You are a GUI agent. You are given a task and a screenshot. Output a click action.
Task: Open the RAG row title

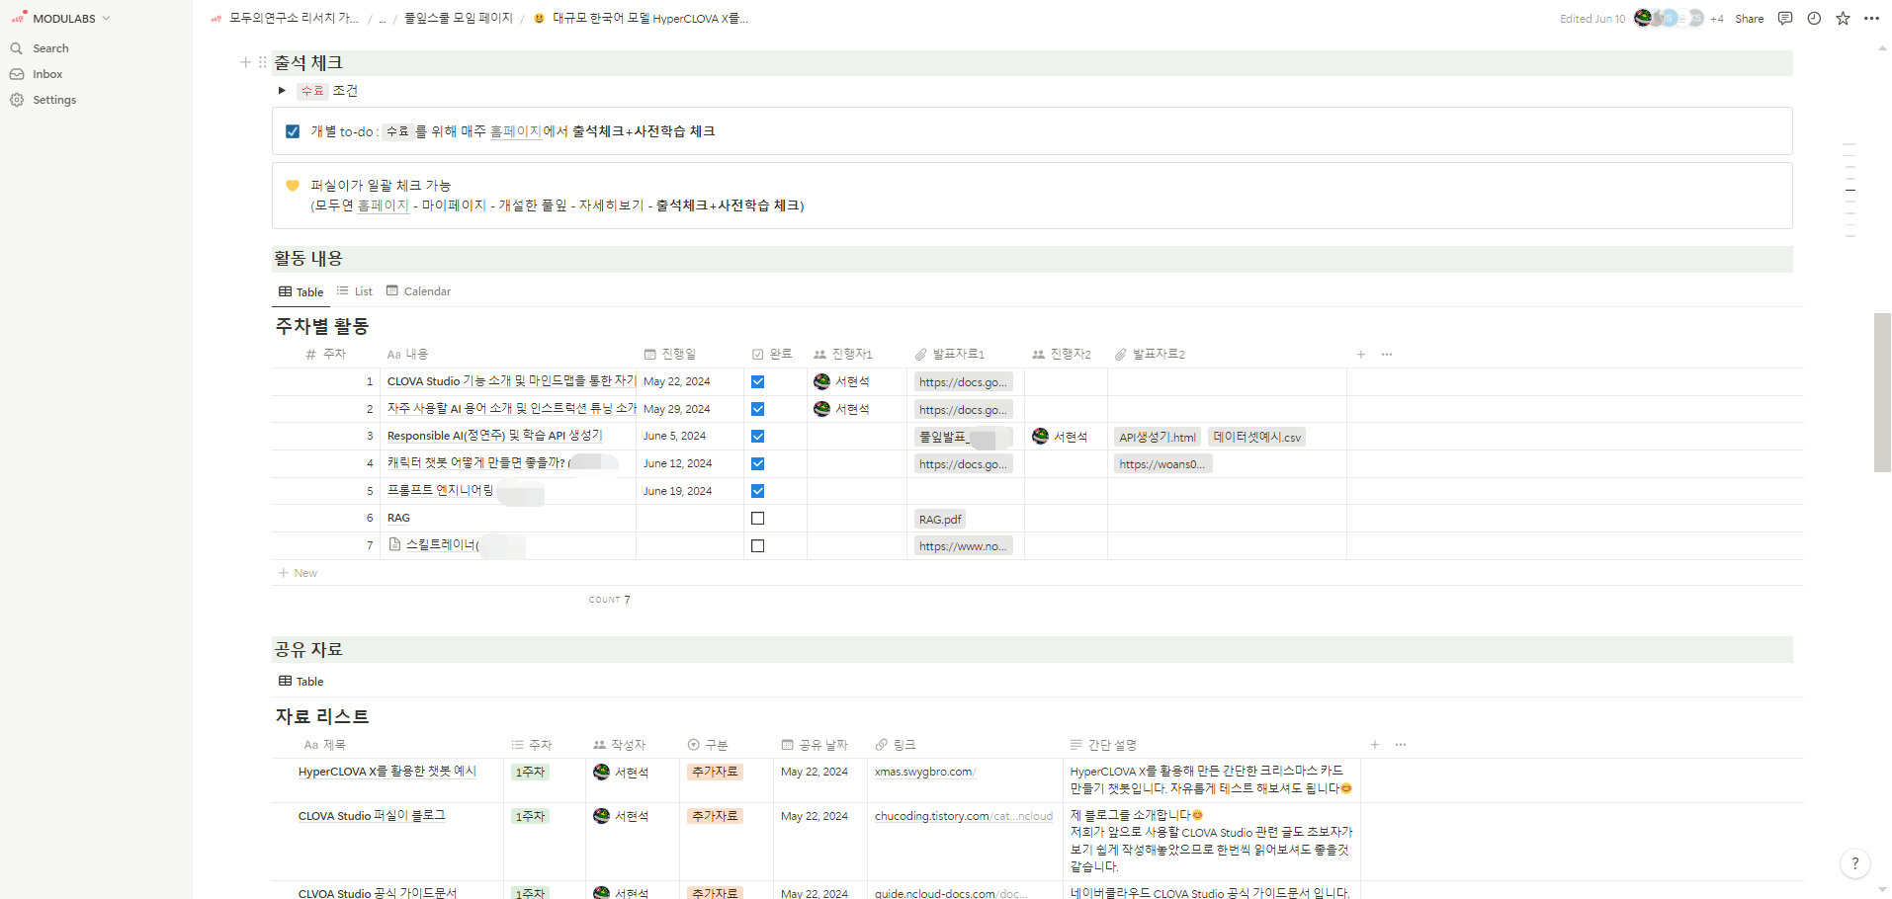coord(398,518)
